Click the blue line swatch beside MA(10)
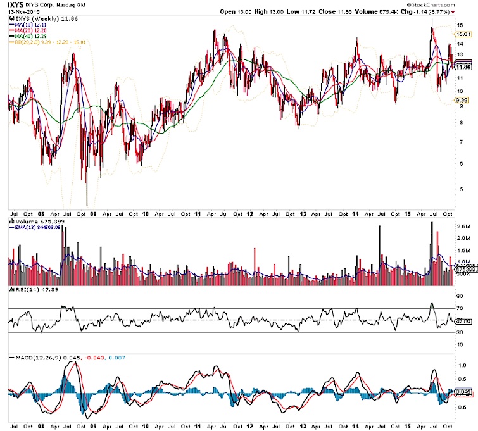Image resolution: width=478 pixels, height=431 pixels. tap(12, 25)
